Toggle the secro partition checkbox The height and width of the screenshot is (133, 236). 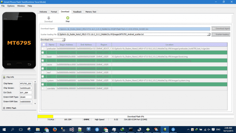click(43, 64)
